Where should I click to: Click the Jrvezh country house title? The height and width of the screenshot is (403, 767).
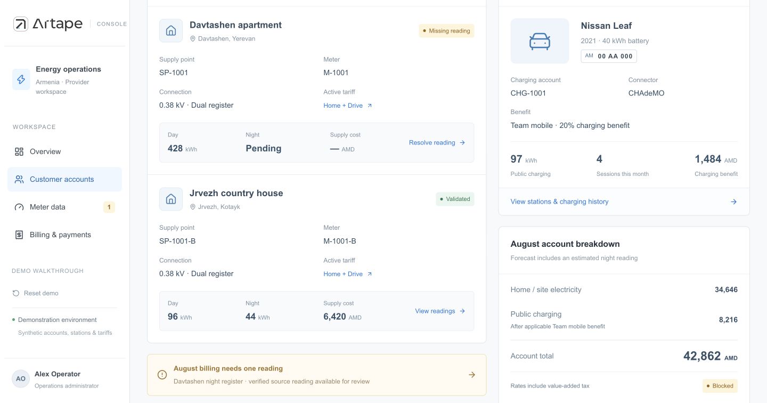236,194
